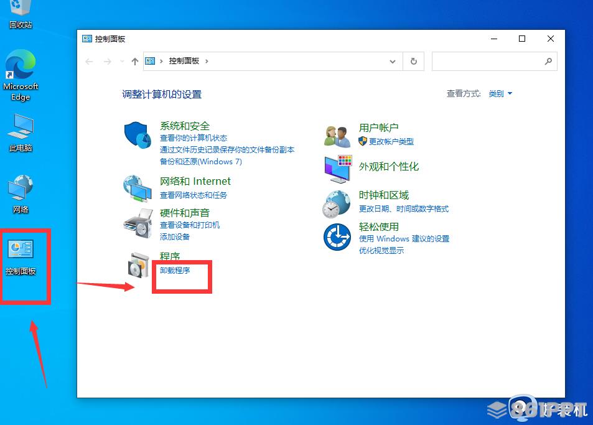Screen dimensions: 593x425
Task: Click the address bar Control Panel icon
Action: click(x=150, y=61)
